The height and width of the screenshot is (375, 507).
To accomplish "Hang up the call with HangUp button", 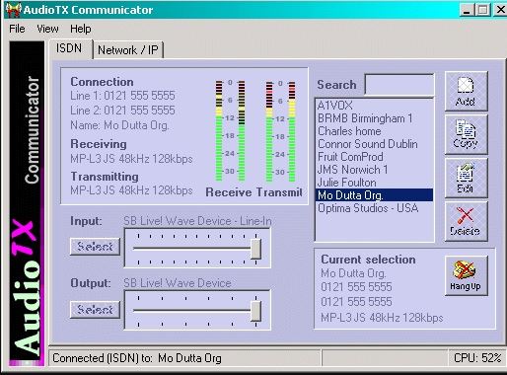I will [466, 275].
